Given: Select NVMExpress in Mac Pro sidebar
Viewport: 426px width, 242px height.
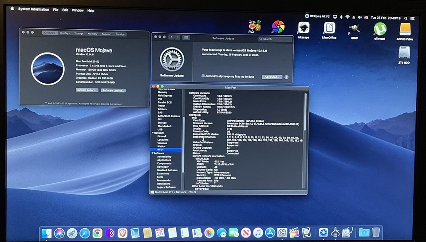Looking at the screenshot, I should point(165,96).
